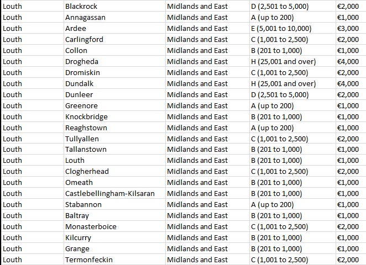Select Midlands and East cell in Omeath row
The width and height of the screenshot is (366, 265).
207,182
